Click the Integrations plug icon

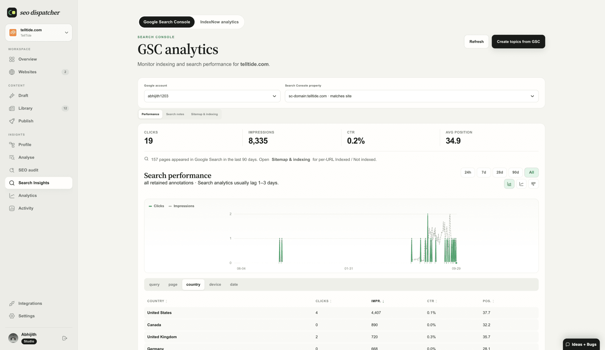tap(12, 304)
